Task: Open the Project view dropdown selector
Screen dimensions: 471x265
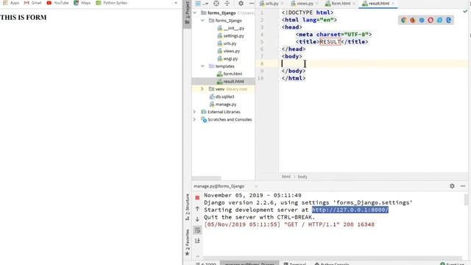Action: (x=202, y=3)
